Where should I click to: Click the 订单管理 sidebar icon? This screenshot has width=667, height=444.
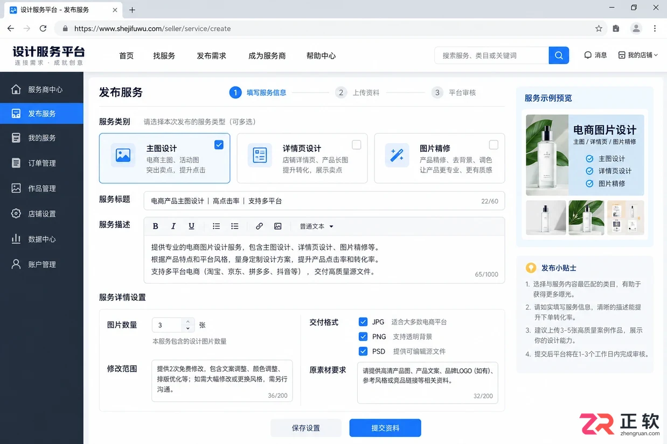(x=16, y=163)
